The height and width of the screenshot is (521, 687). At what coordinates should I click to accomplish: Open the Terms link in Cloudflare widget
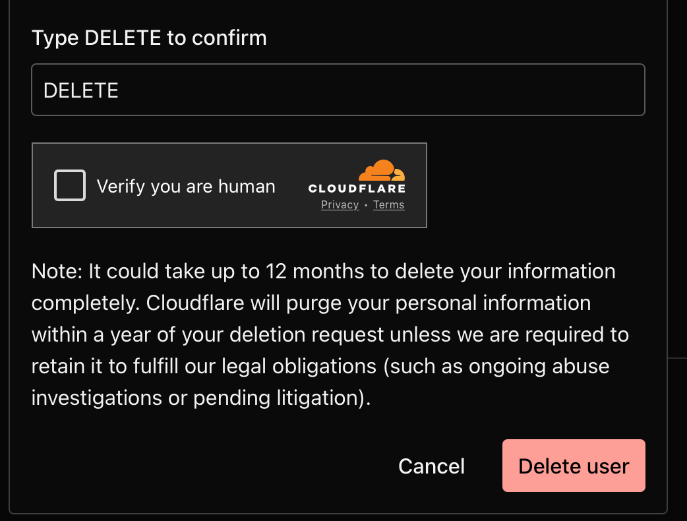pos(388,205)
